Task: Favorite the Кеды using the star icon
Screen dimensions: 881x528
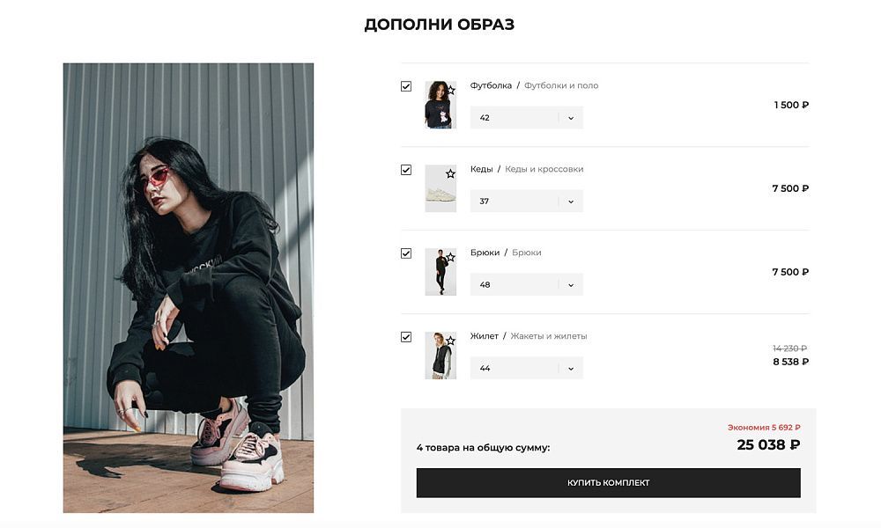Action: pos(452,173)
